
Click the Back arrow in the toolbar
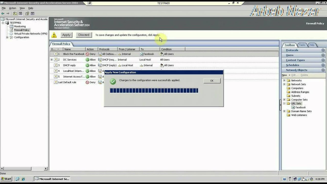click(x=3, y=14)
